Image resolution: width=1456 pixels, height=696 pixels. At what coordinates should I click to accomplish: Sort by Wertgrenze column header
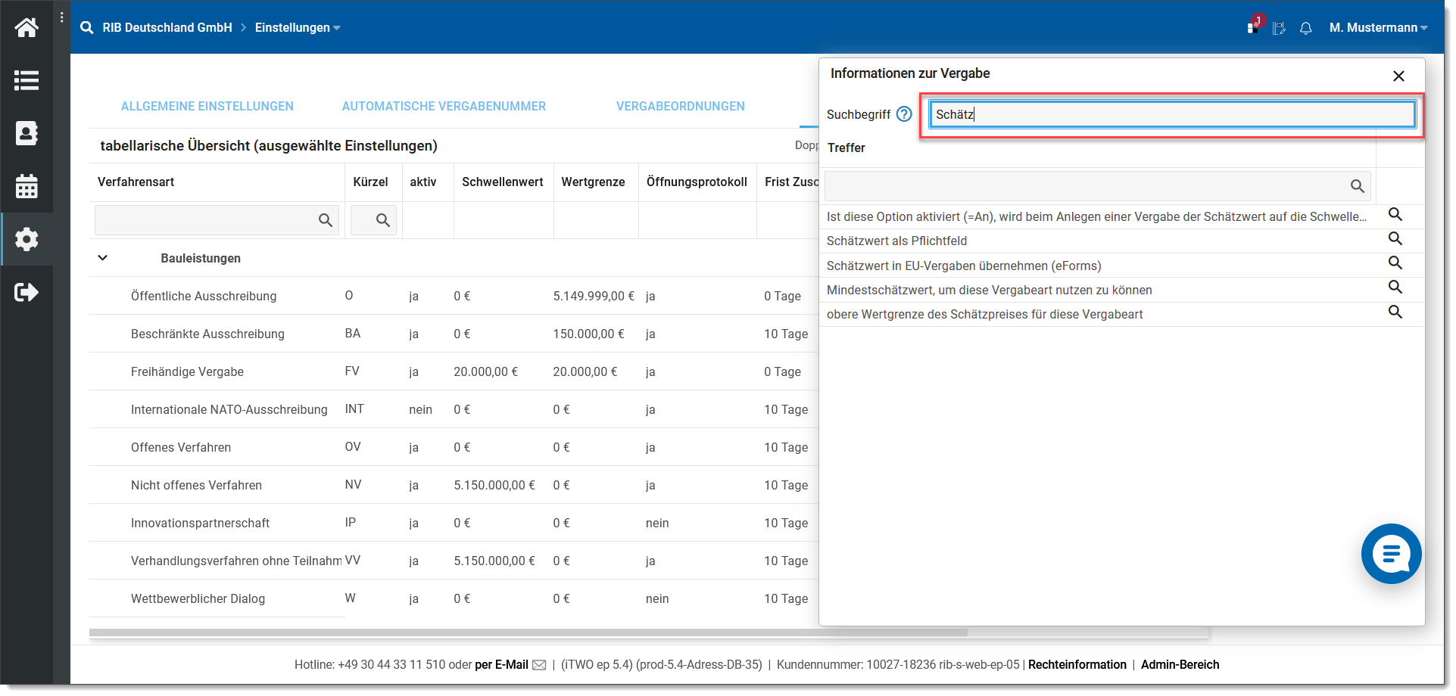pos(593,182)
